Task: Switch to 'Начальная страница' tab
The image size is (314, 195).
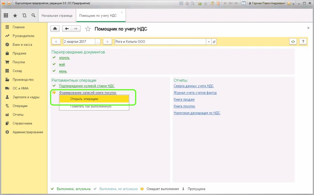Action: [x=57, y=15]
